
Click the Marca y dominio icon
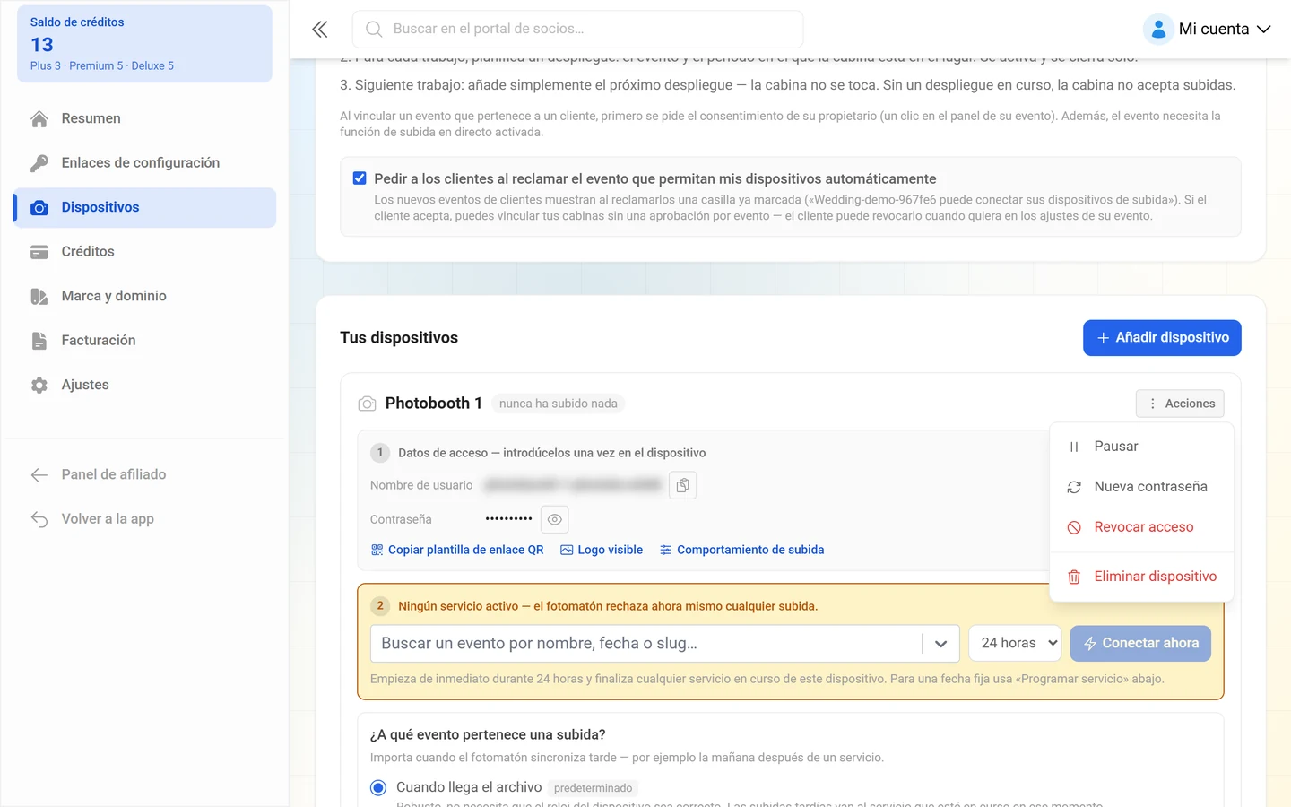(x=39, y=296)
